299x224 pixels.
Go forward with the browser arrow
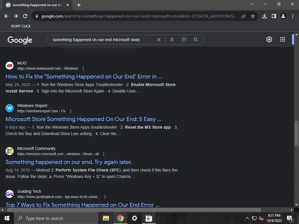[16, 16]
